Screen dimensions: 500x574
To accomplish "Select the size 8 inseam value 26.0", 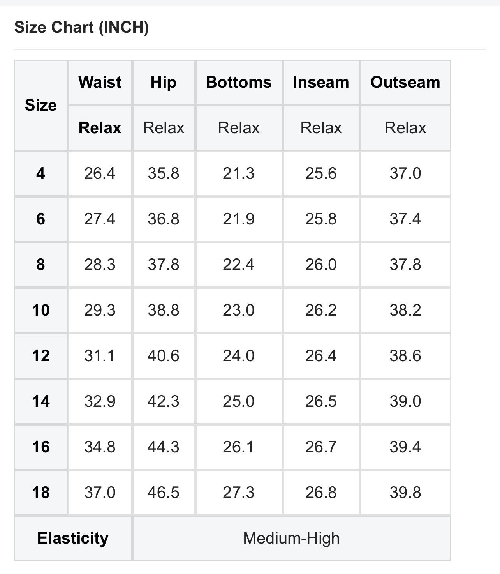I will pyautogui.click(x=321, y=265).
